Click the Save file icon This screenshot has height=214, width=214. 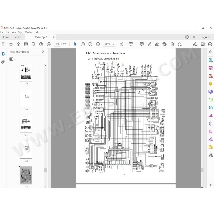pyautogui.click(x=3, y=44)
